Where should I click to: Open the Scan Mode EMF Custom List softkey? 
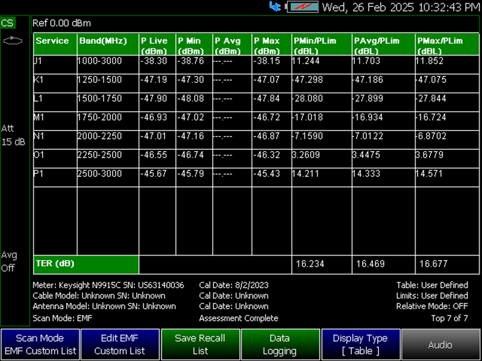coord(40,344)
